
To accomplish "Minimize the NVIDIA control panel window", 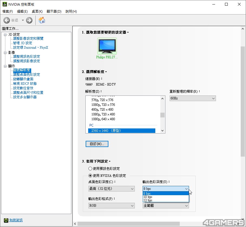I will (x=213, y=5).
